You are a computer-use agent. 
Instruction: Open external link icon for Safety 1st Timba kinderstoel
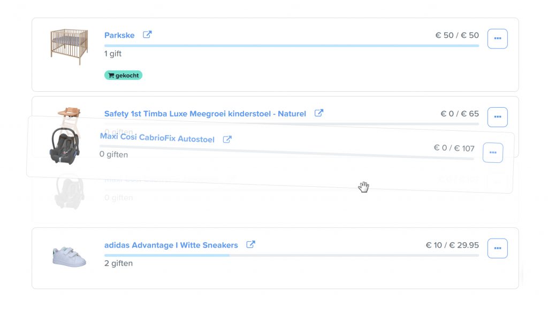(x=319, y=113)
